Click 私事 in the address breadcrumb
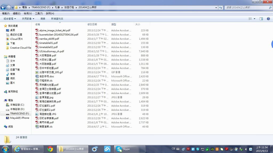Screen dimensions: 273x153 click(57, 7)
